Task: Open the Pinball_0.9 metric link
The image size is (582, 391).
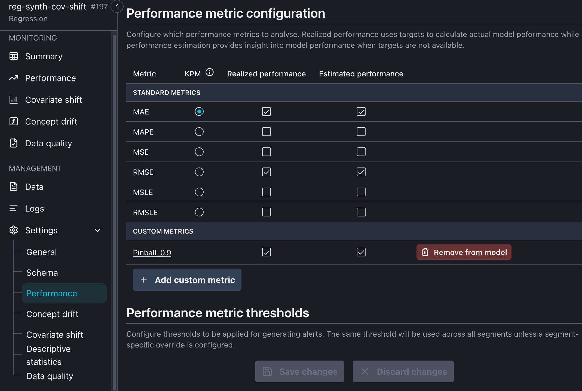Action: pos(152,252)
